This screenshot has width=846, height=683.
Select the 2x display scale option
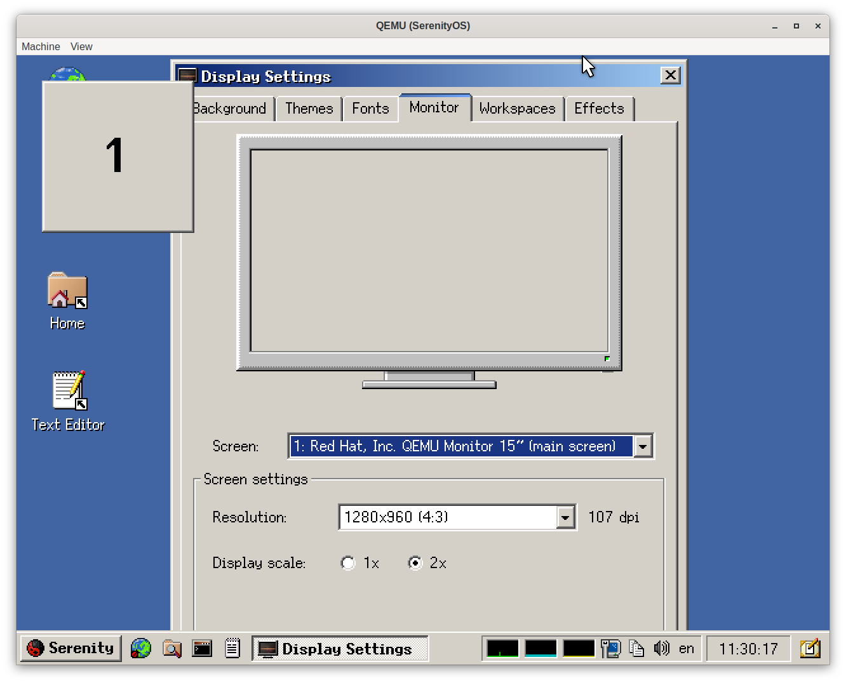tap(415, 563)
